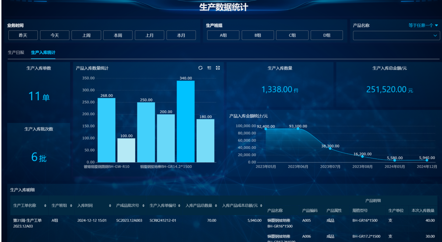The image size is (442, 242).
Task: Toggle the D组 group filter
Action: point(327,35)
